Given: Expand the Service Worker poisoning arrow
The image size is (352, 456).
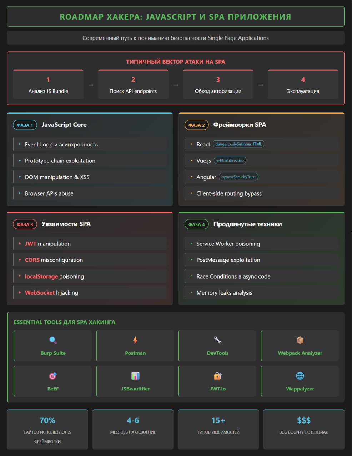Looking at the screenshot, I should point(192,244).
